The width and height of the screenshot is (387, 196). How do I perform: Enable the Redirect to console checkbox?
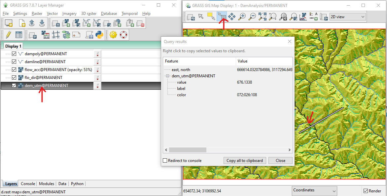point(165,161)
